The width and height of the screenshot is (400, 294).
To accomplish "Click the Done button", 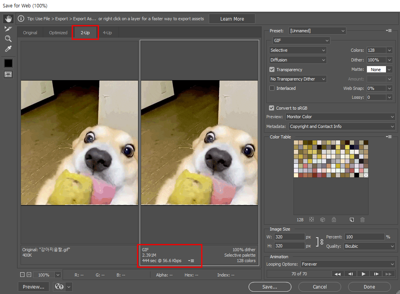I will tap(369, 287).
